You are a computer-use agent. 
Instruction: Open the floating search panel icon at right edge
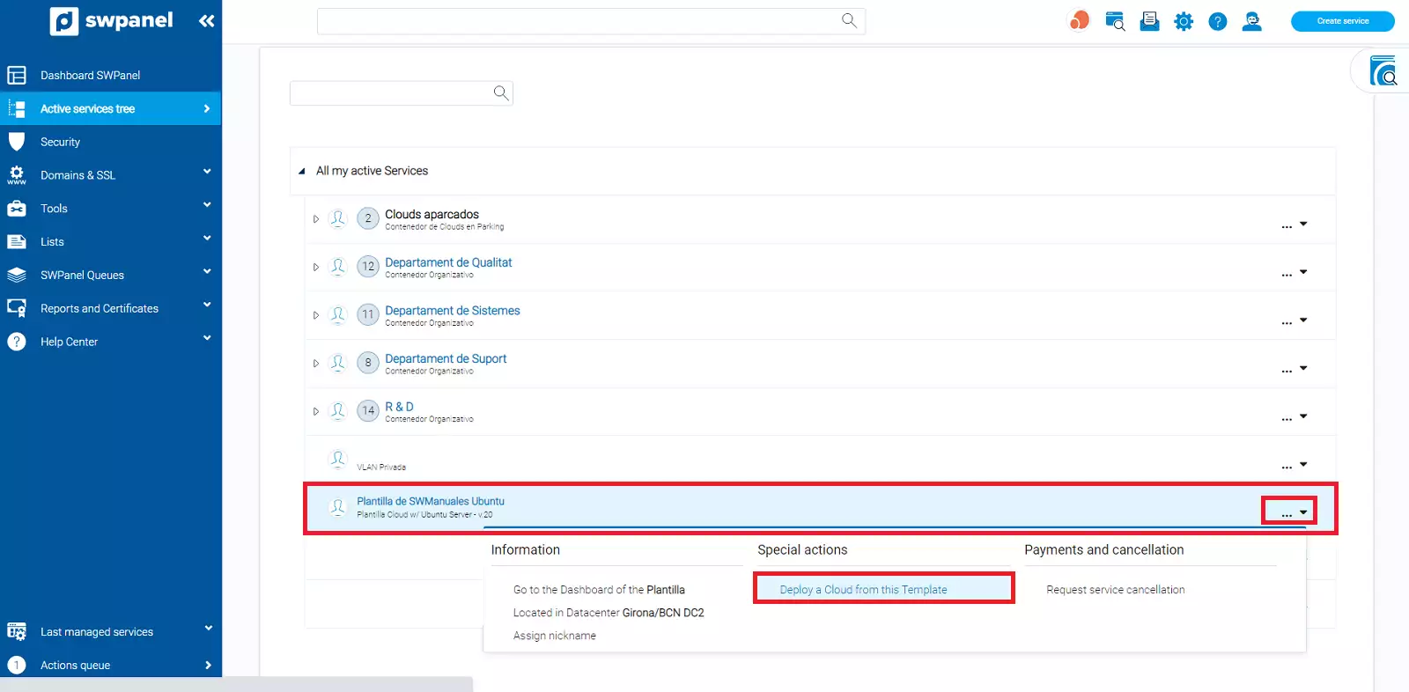(x=1383, y=71)
